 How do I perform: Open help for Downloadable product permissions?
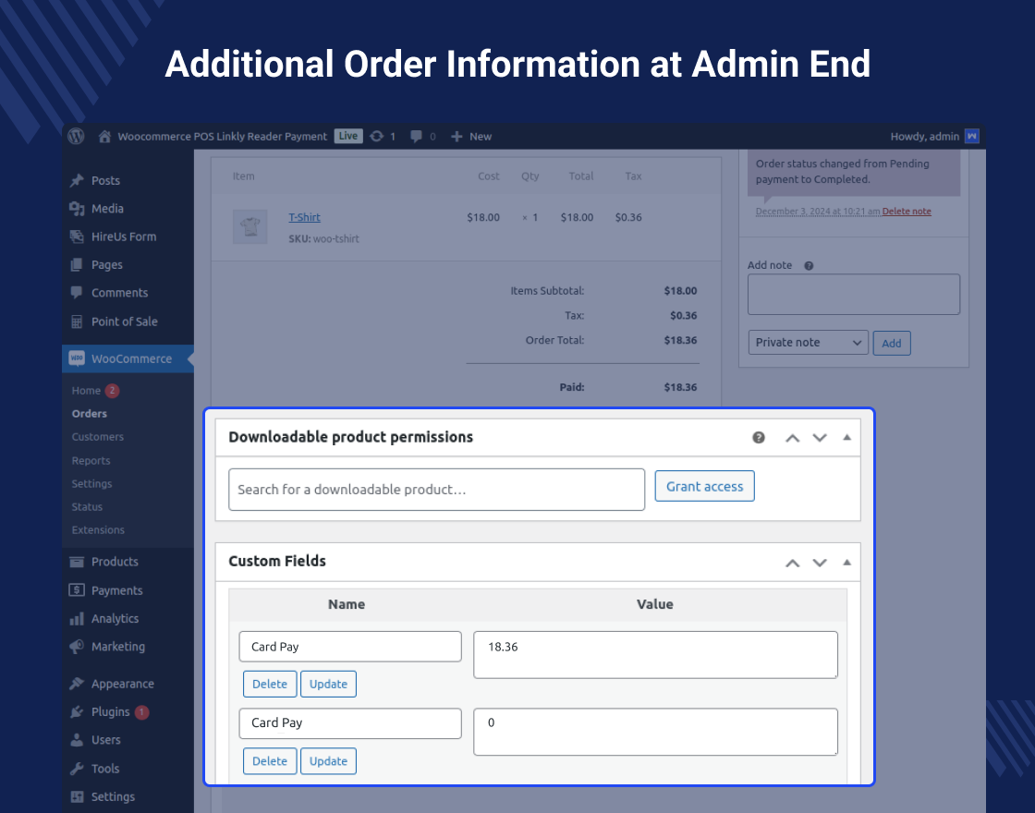(x=759, y=437)
